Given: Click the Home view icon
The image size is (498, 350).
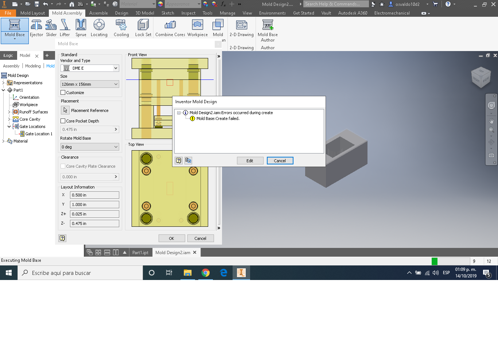Looking at the screenshot, I should (71, 4).
